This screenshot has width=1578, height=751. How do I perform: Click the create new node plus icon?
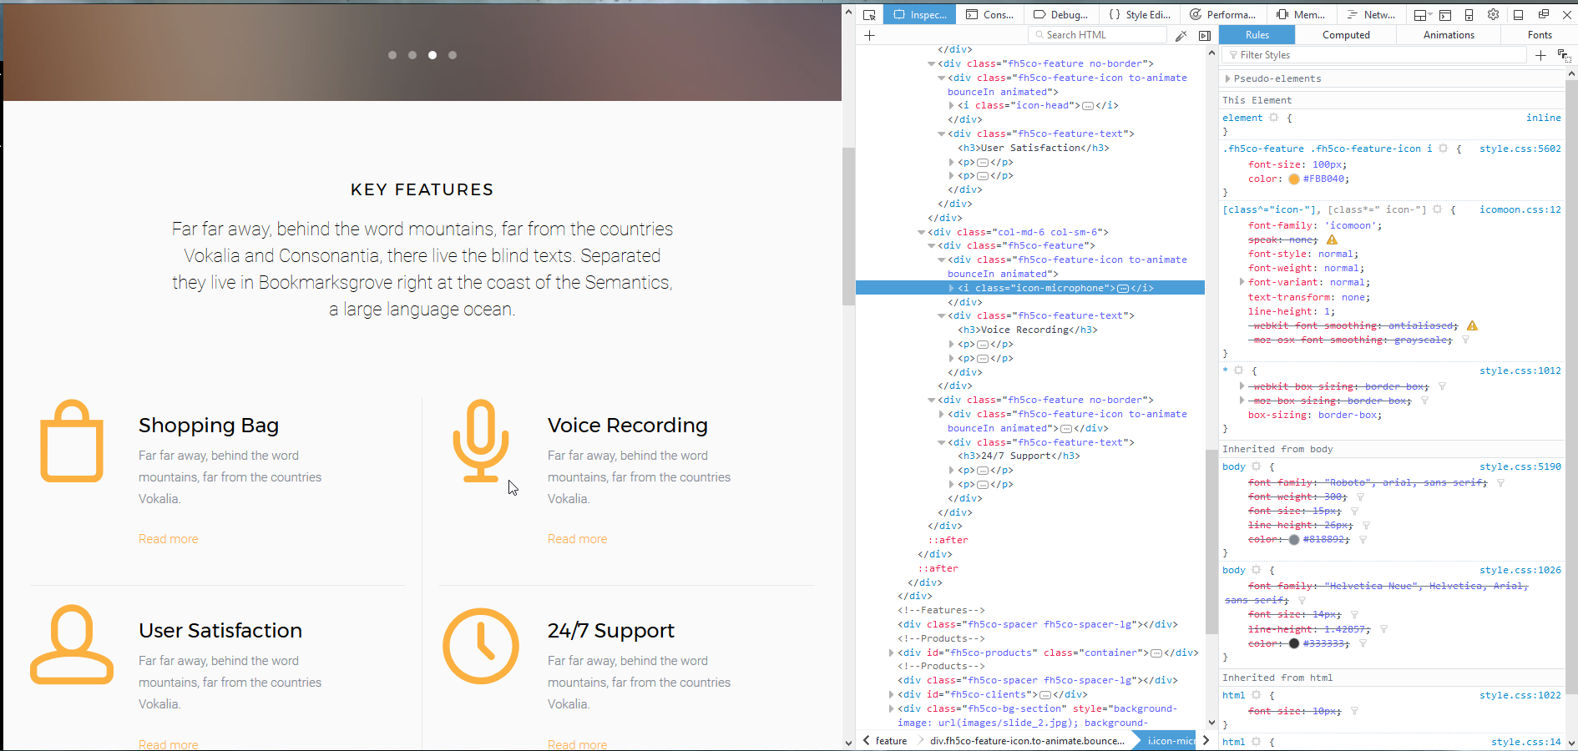(x=869, y=35)
